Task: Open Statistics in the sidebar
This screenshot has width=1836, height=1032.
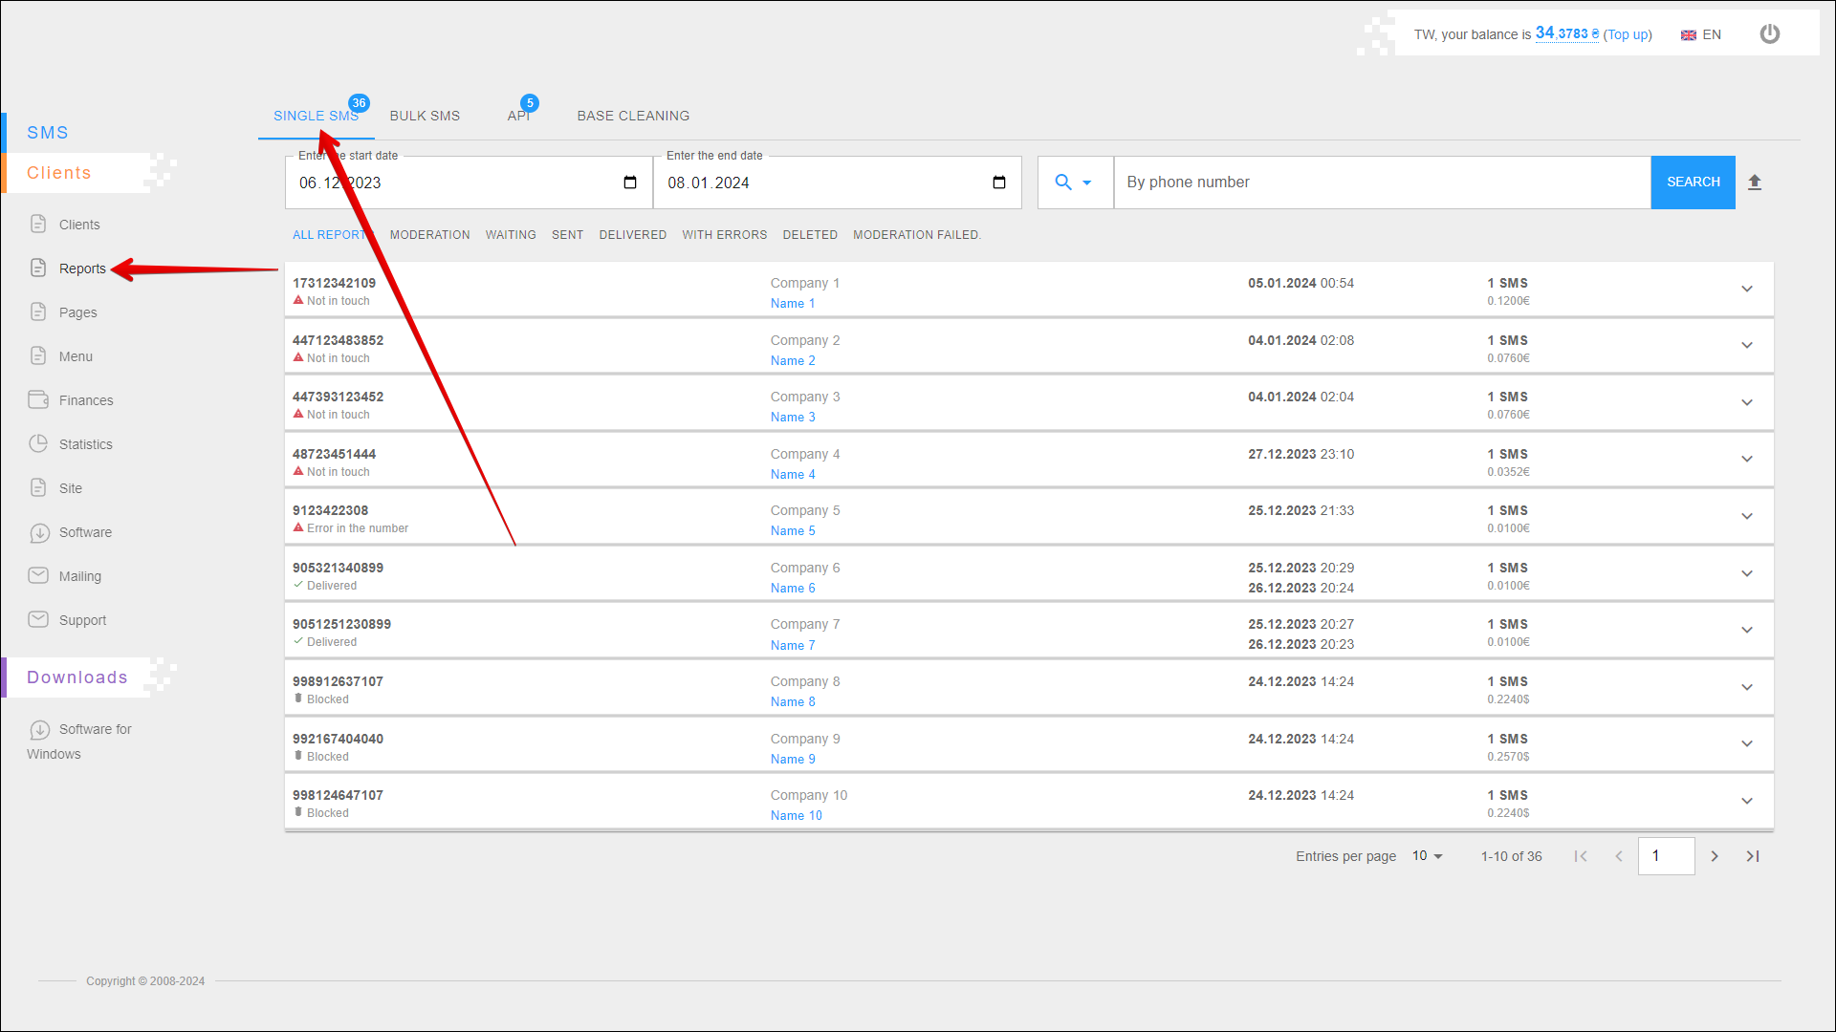Action: point(85,444)
